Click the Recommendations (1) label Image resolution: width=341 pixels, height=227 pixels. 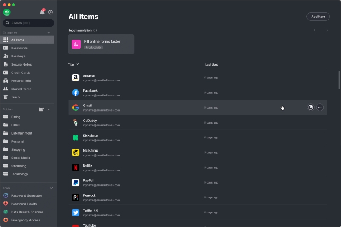point(82,30)
